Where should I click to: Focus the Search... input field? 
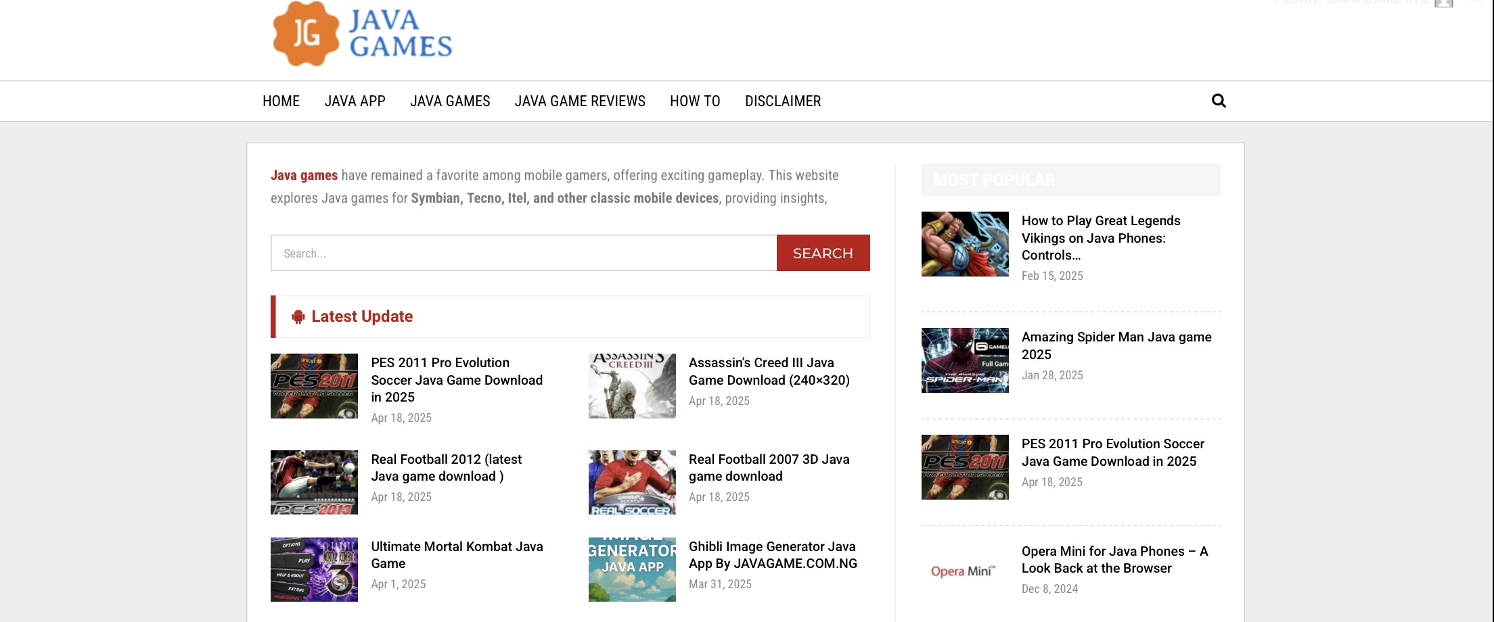tap(524, 253)
